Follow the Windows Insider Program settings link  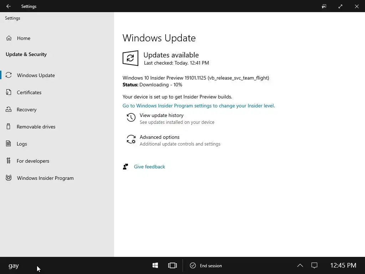[199, 106]
